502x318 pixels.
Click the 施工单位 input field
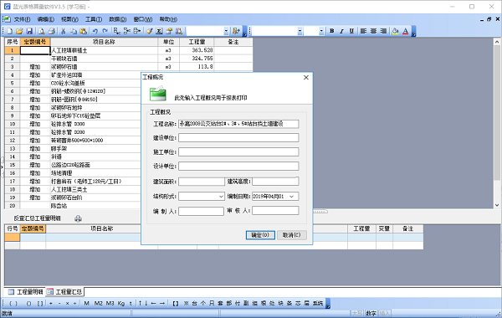[x=238, y=152]
